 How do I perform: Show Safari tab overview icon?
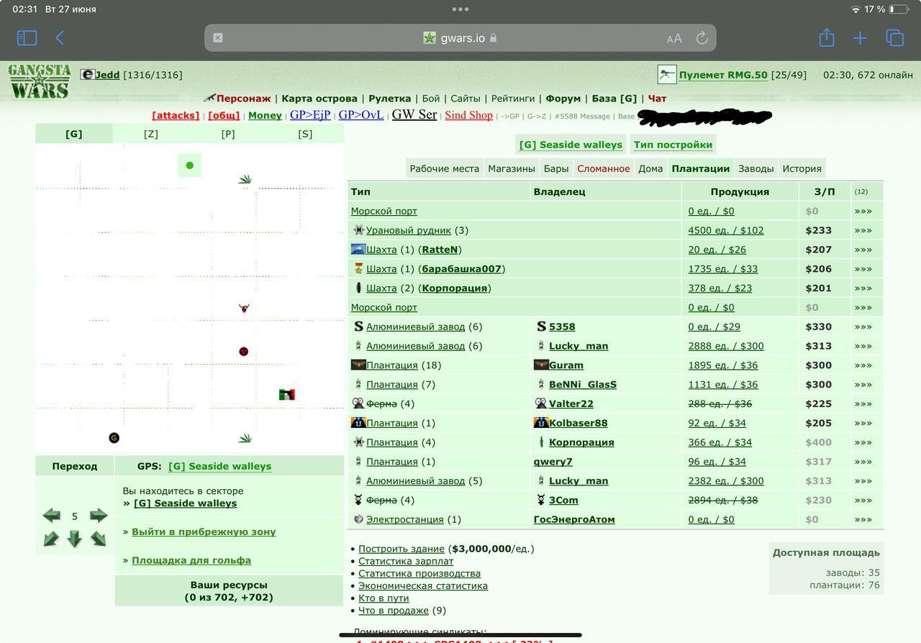895,38
